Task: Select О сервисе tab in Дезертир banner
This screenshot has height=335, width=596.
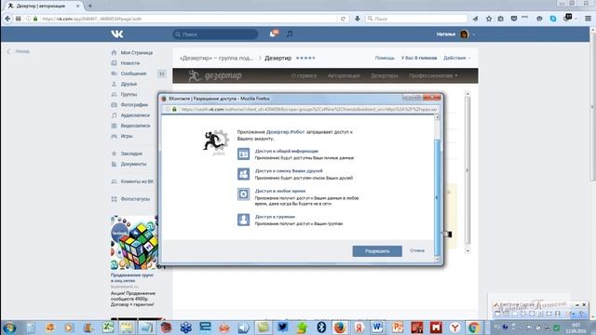Action: tap(304, 75)
